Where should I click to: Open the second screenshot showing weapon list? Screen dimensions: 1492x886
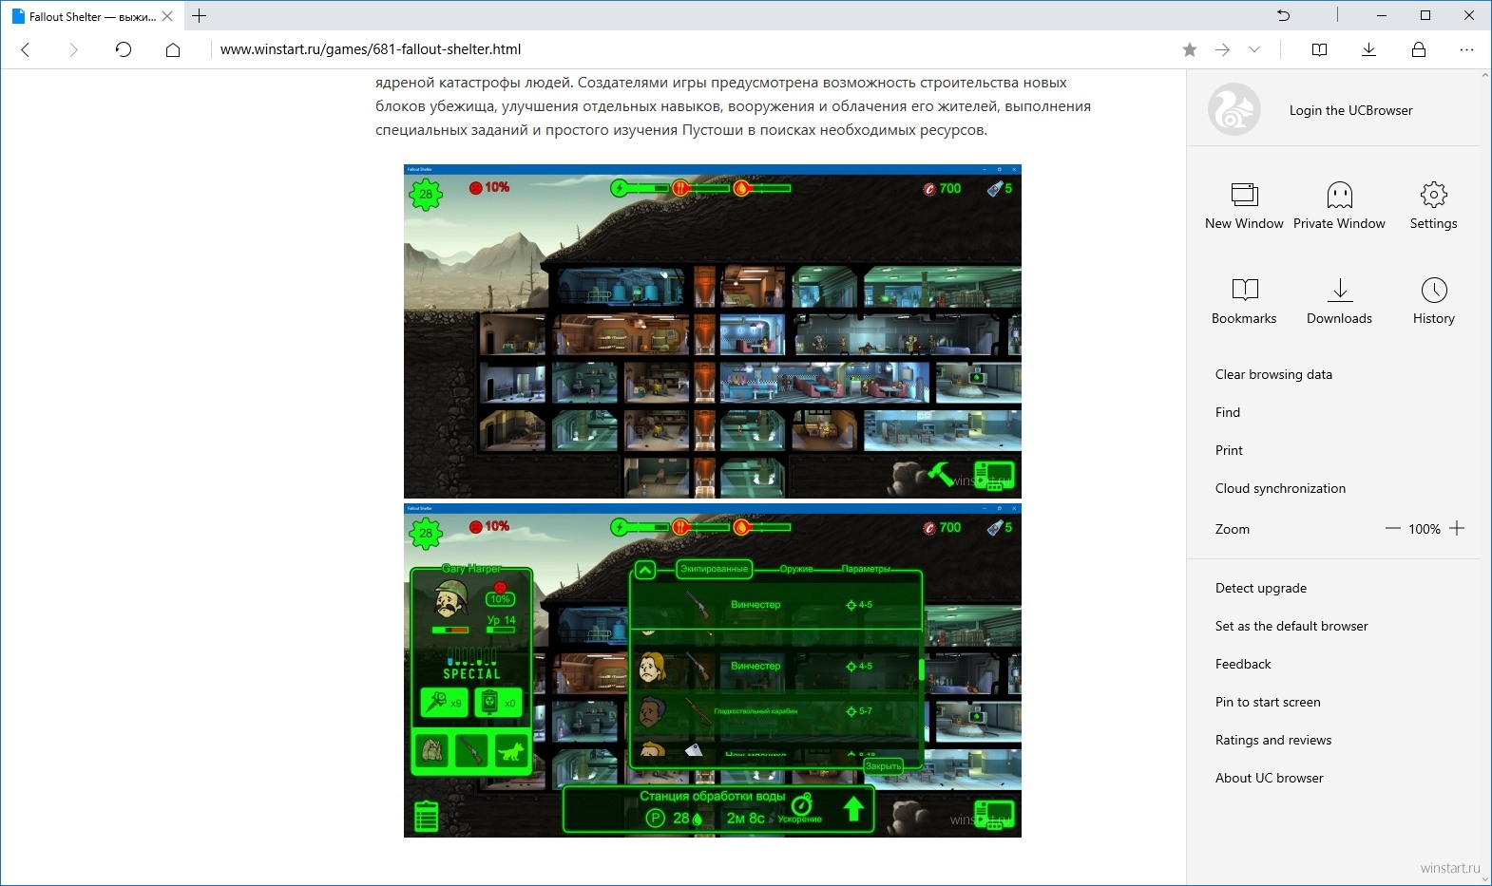point(713,670)
